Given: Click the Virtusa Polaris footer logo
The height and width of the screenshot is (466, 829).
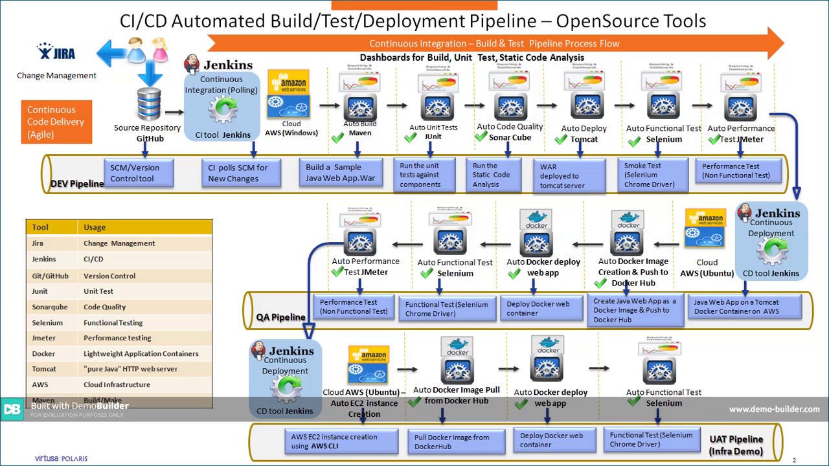Looking at the screenshot, I should click(62, 458).
